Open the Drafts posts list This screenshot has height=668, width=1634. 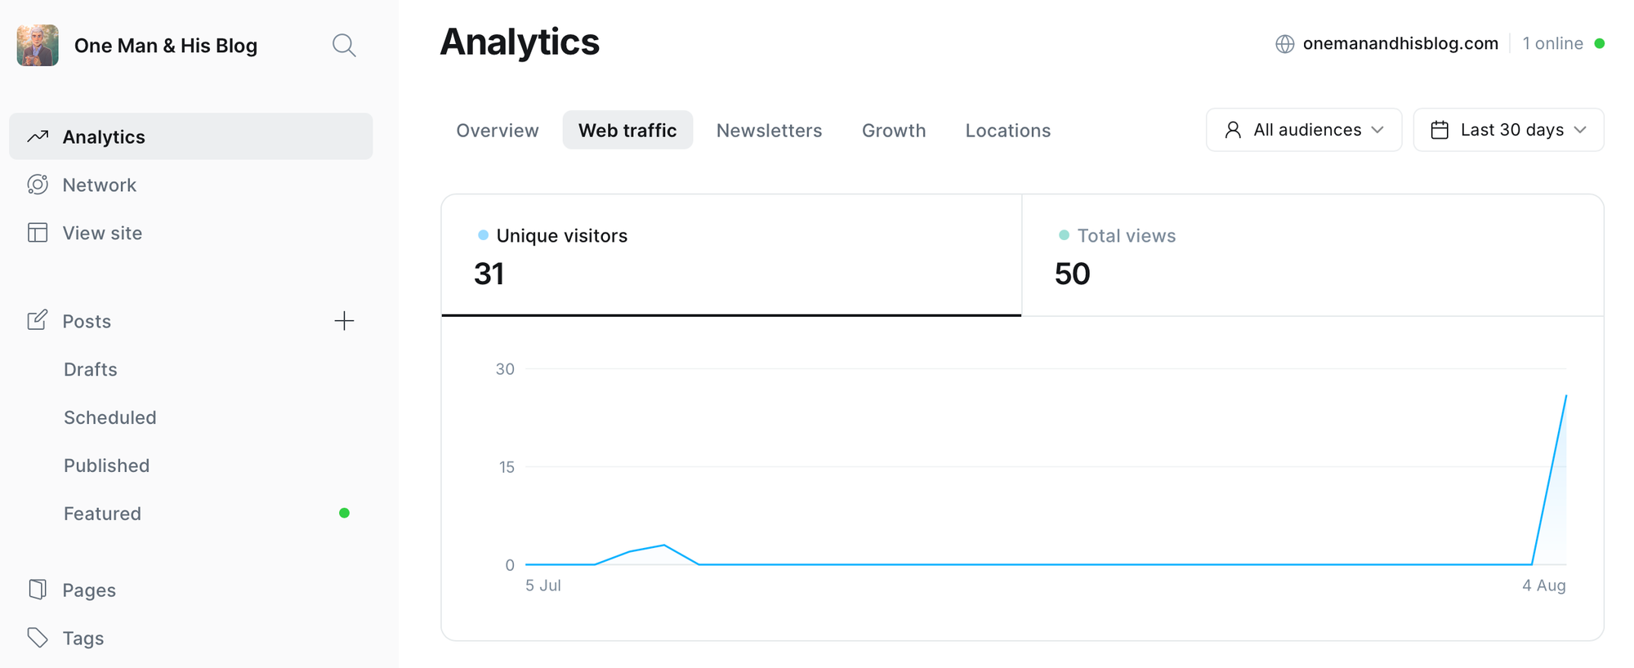click(91, 369)
